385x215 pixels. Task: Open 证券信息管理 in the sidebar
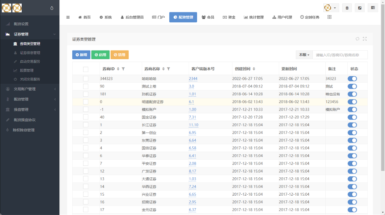point(30,53)
